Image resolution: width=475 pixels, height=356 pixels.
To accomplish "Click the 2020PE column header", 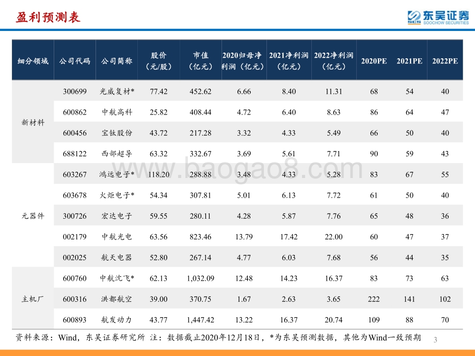I will (x=374, y=61).
